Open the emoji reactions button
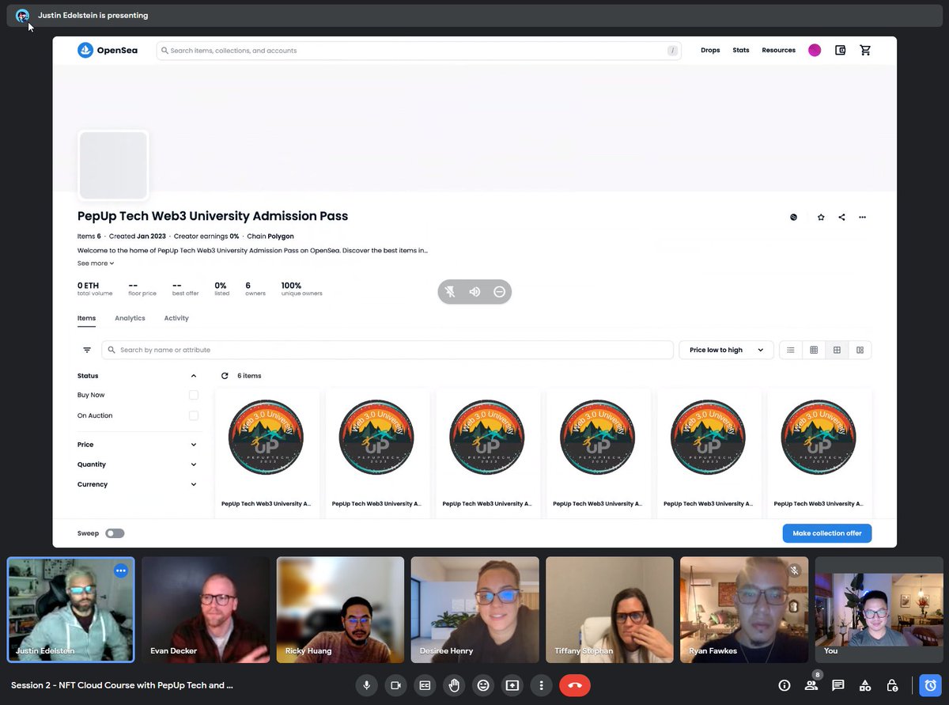The image size is (949, 705). pos(483,685)
